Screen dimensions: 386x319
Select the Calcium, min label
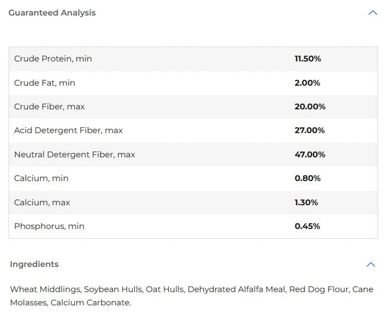41,178
